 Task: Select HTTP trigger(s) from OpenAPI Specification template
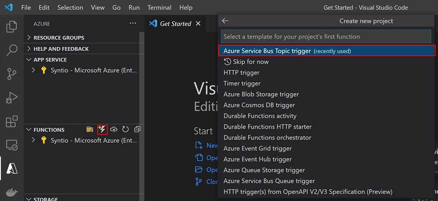pyautogui.click(x=327, y=192)
